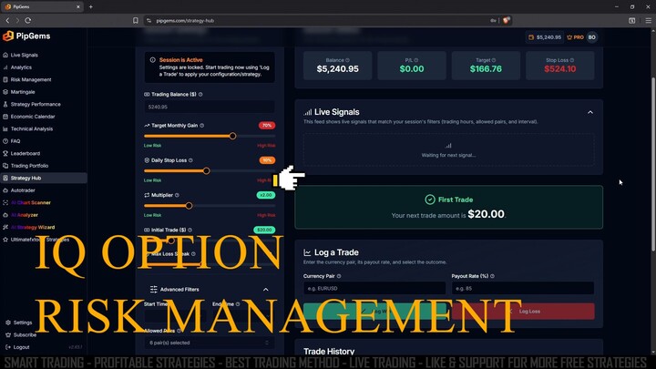Click the AI Strategy Wizard icon
This screenshot has height=369, width=656.
coord(5,227)
